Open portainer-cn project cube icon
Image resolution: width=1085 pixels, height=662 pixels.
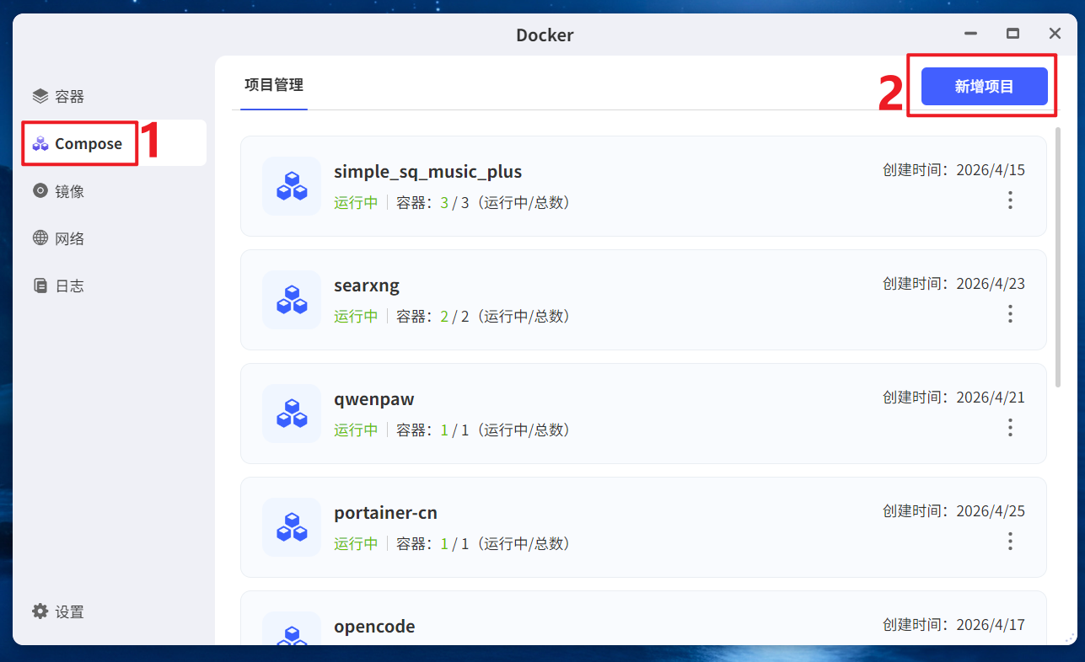(x=292, y=527)
